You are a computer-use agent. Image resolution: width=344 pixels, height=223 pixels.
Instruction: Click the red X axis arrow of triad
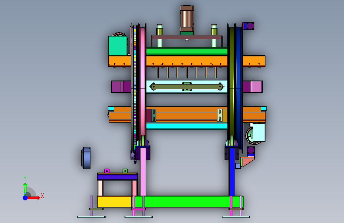[34, 198]
